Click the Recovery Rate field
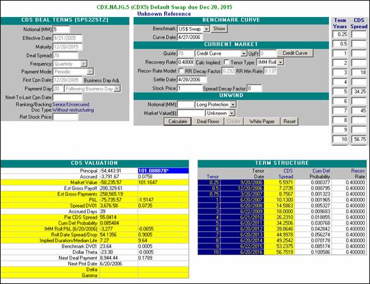Screen dimensions: 370x284 186,62
